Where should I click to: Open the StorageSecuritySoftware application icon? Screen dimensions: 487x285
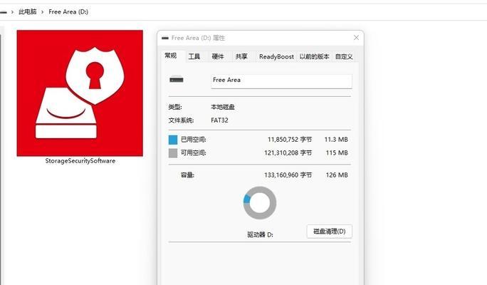[x=80, y=93]
